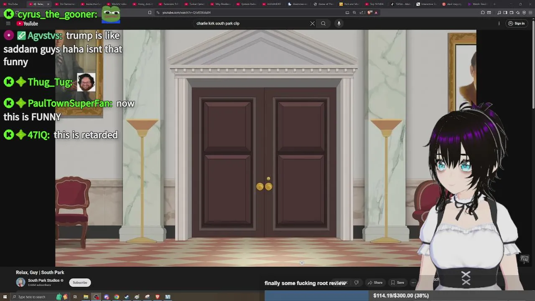Open browser extensions puzzle icon
The width and height of the screenshot is (535, 301).
pos(483,13)
